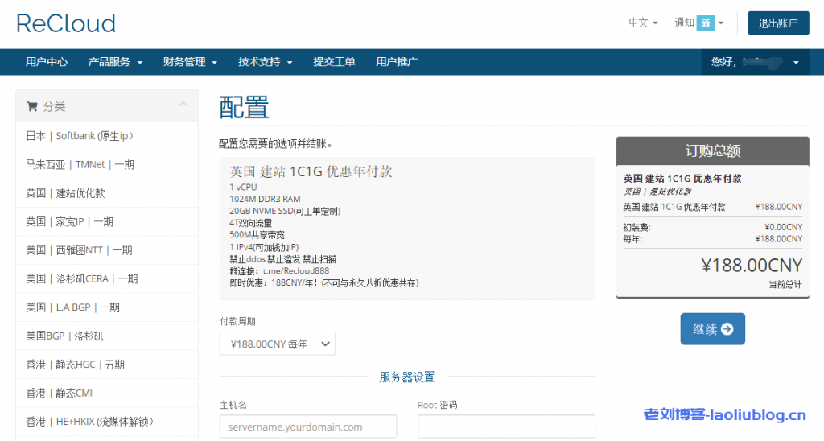
Task: Click the ¥188.00CNY total amount
Action: coord(752,266)
